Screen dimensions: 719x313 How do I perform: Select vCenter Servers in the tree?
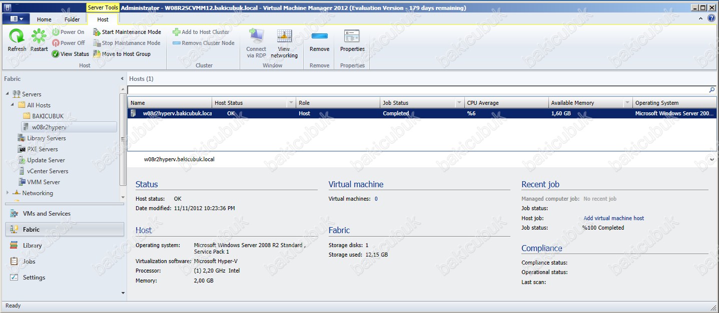[x=43, y=171]
